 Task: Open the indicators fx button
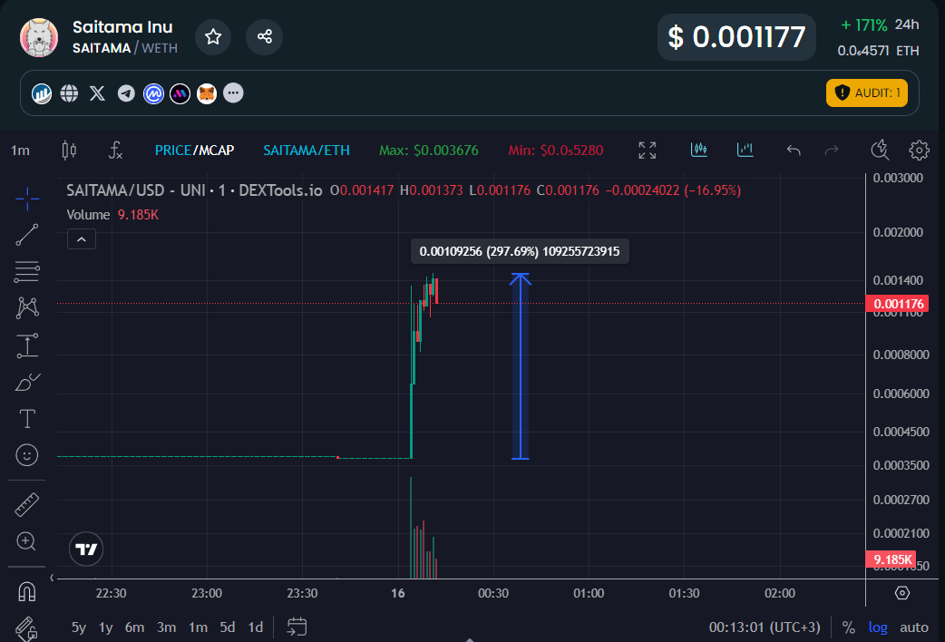115,151
